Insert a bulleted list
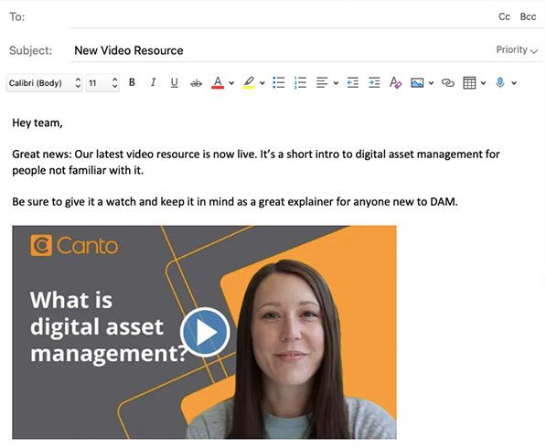This screenshot has height=448, width=546. pos(279,83)
